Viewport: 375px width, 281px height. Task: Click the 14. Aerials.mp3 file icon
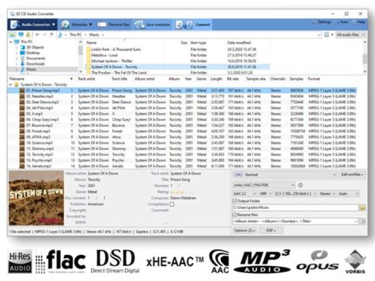(22, 166)
